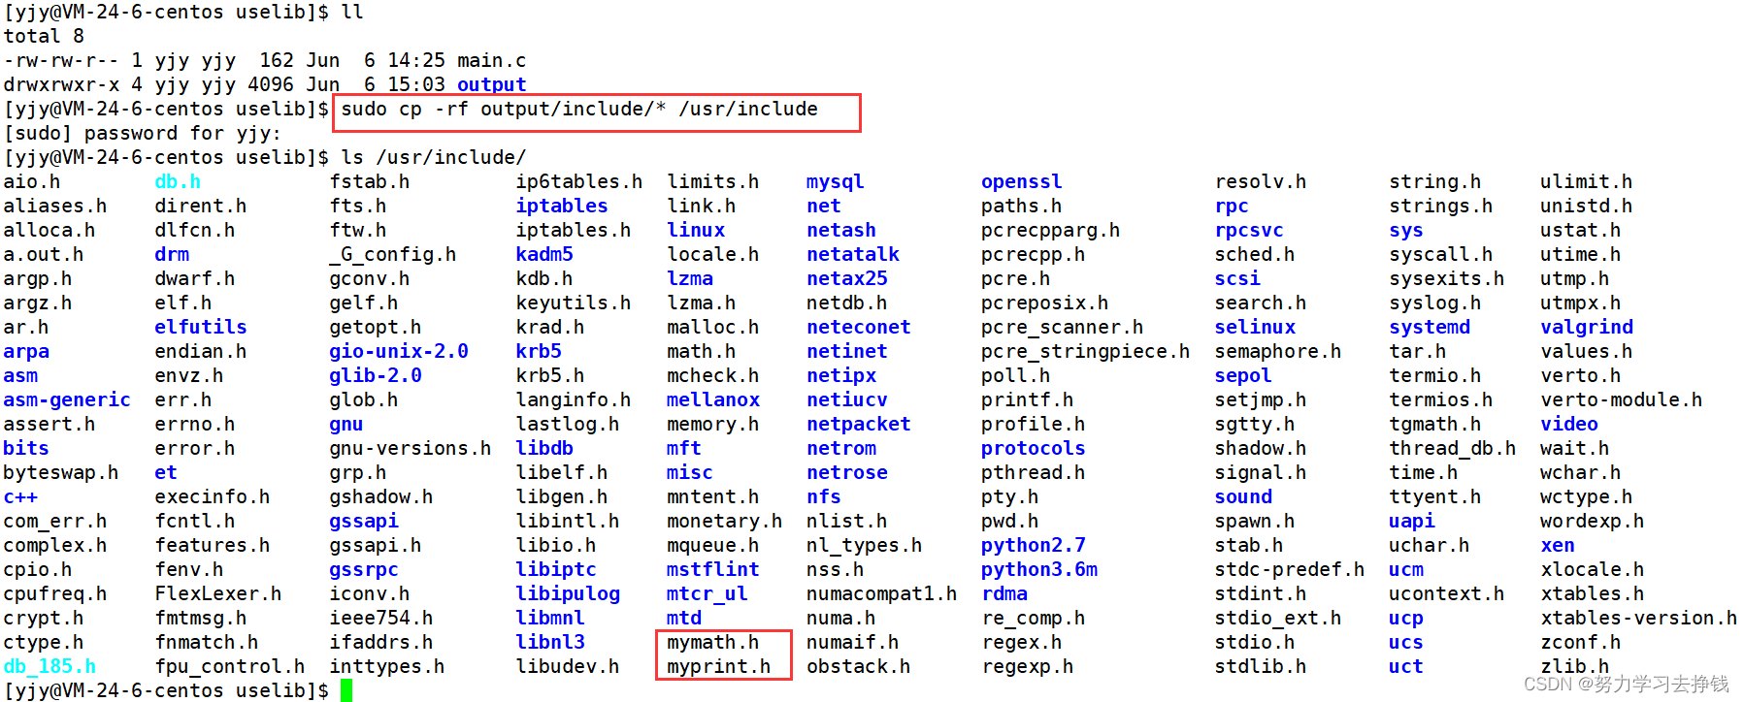Select the 'libnl3' directory

[x=550, y=643]
